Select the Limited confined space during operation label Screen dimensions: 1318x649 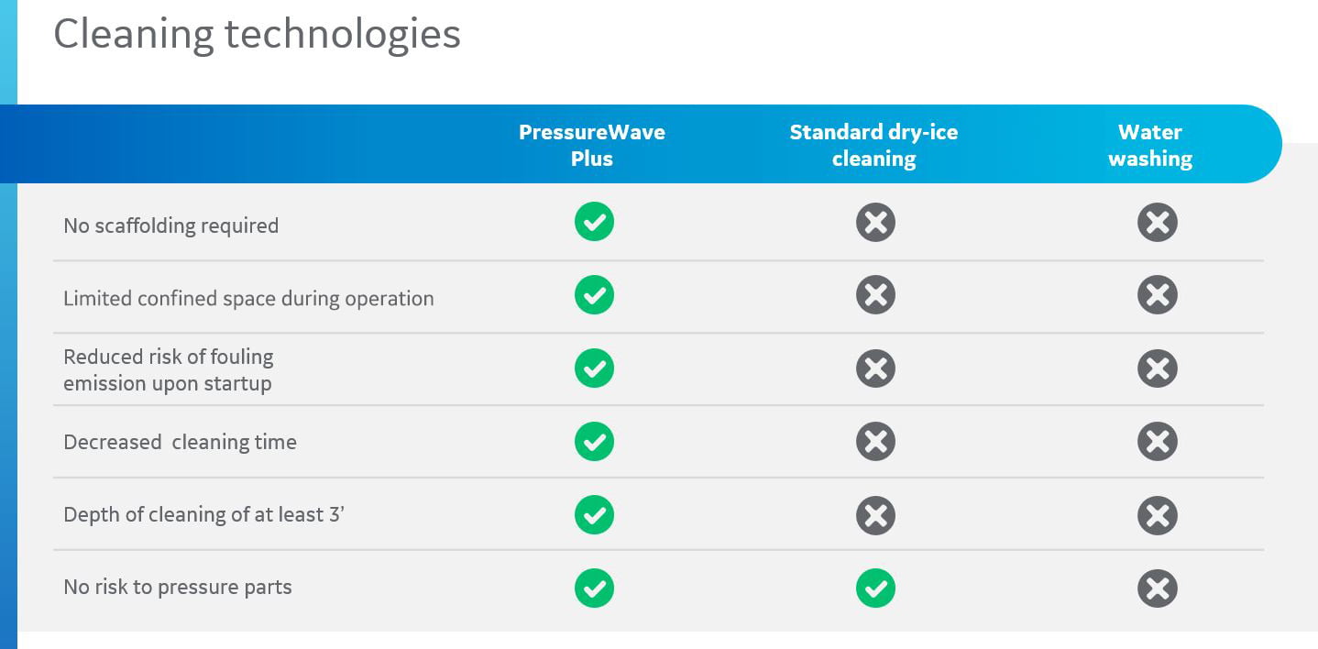(248, 299)
